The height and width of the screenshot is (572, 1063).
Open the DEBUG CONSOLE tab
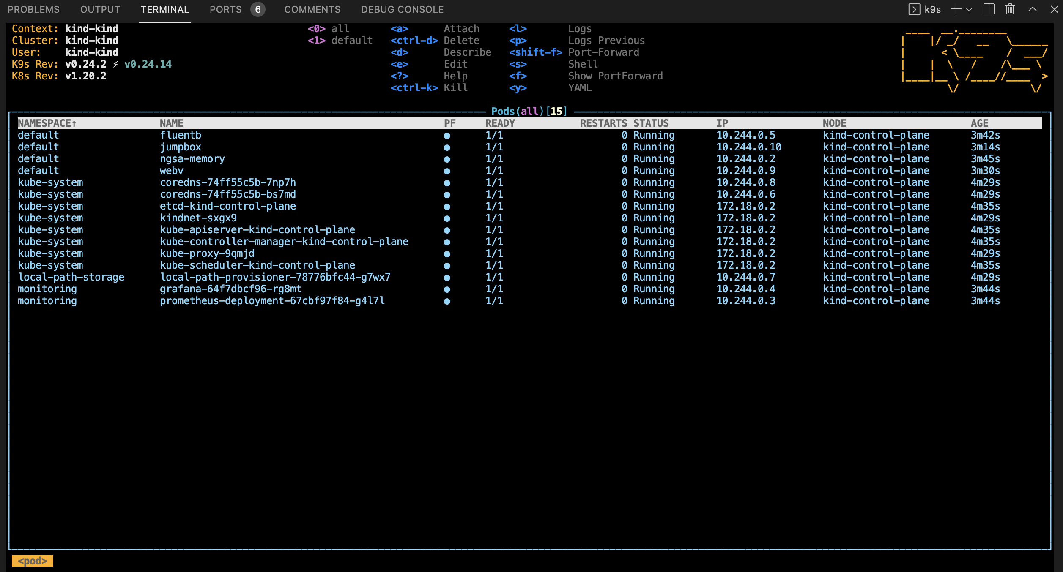[x=403, y=9]
